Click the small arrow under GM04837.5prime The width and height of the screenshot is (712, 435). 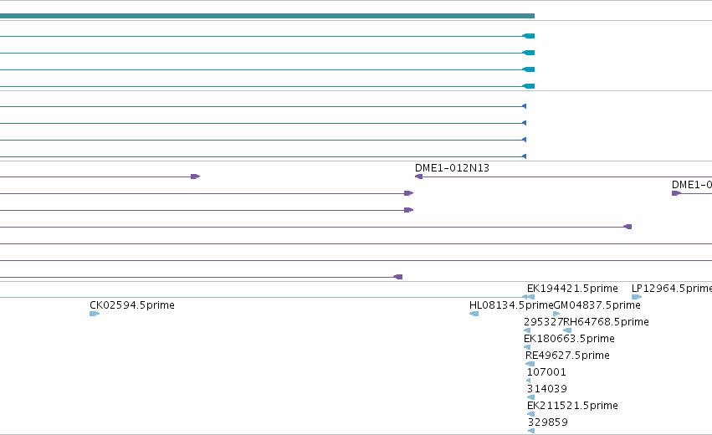pyautogui.click(x=556, y=314)
